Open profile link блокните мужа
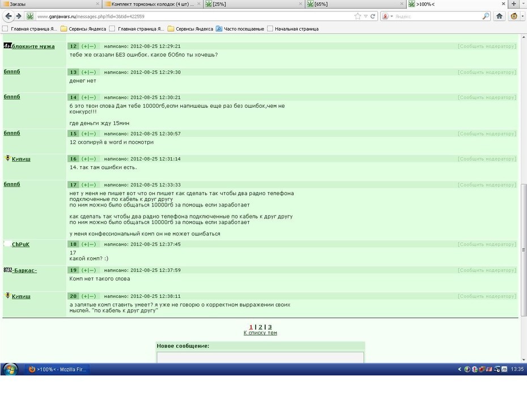527x396 pixels. point(33,47)
